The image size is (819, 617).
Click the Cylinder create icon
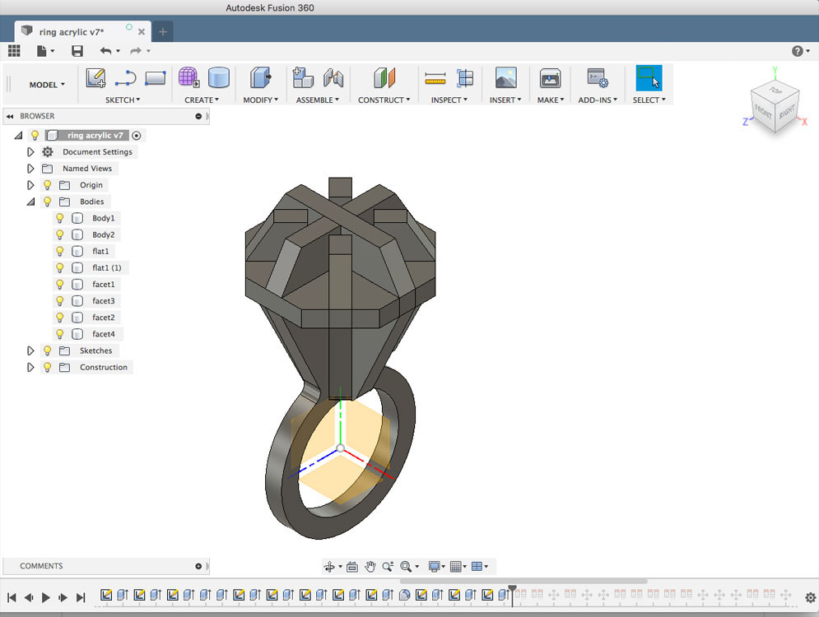pos(218,77)
